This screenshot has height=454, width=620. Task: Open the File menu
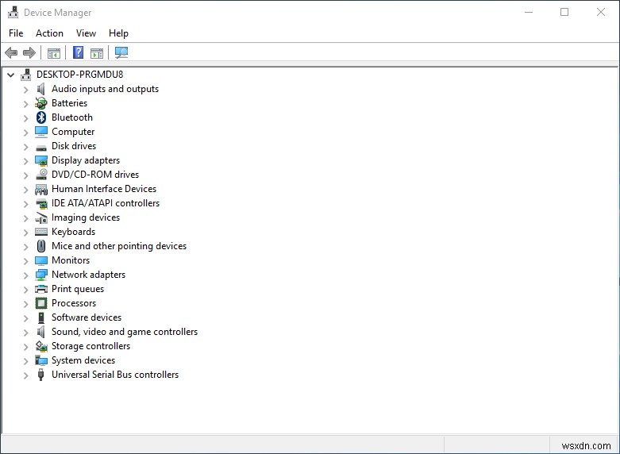pos(16,33)
